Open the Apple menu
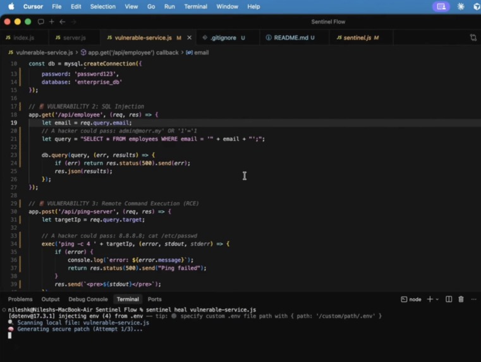 [x=11, y=6]
